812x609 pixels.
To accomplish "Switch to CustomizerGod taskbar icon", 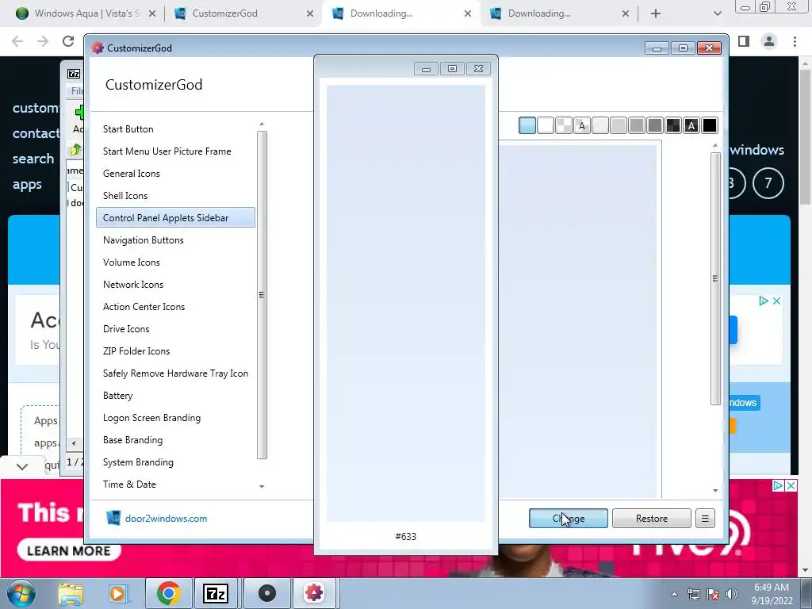I will (314, 593).
